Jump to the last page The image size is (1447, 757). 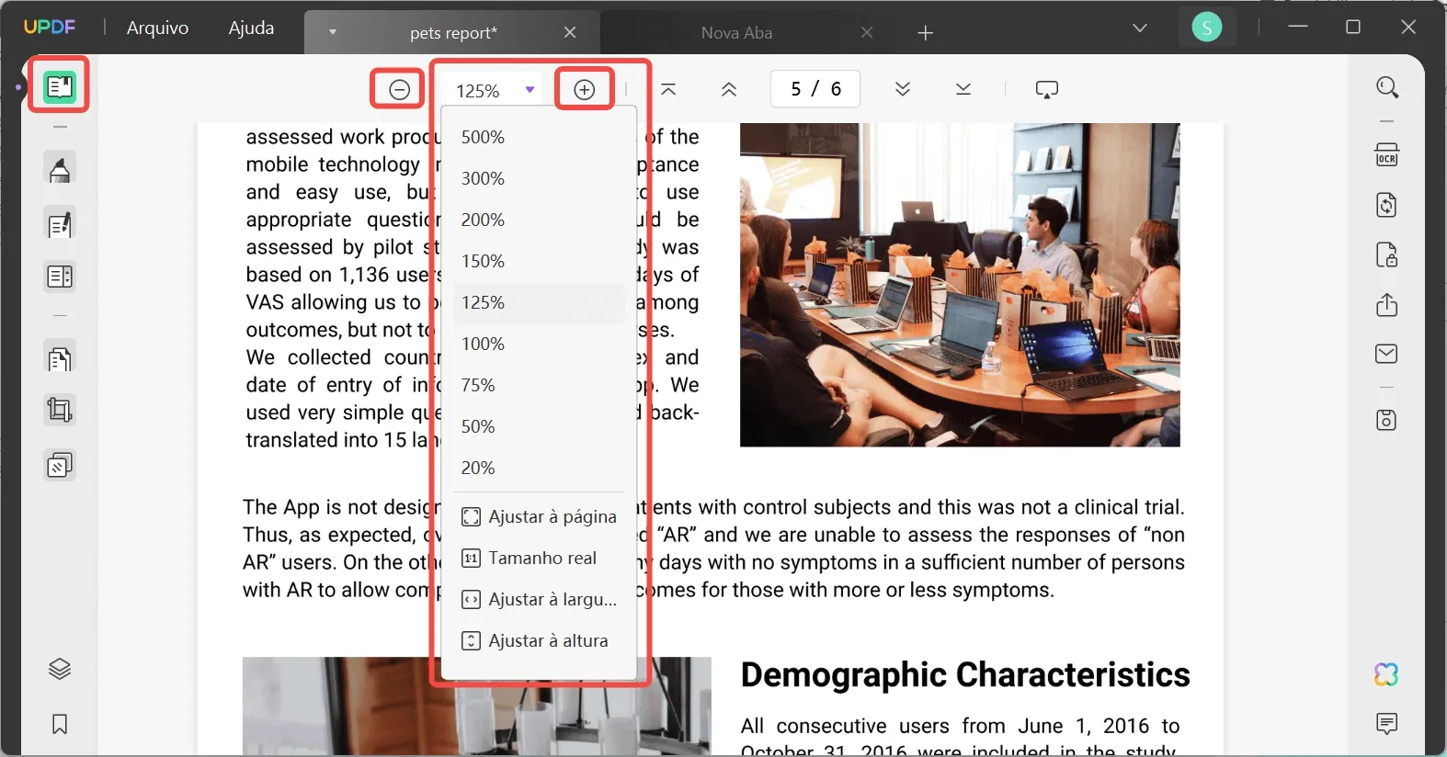coord(963,89)
